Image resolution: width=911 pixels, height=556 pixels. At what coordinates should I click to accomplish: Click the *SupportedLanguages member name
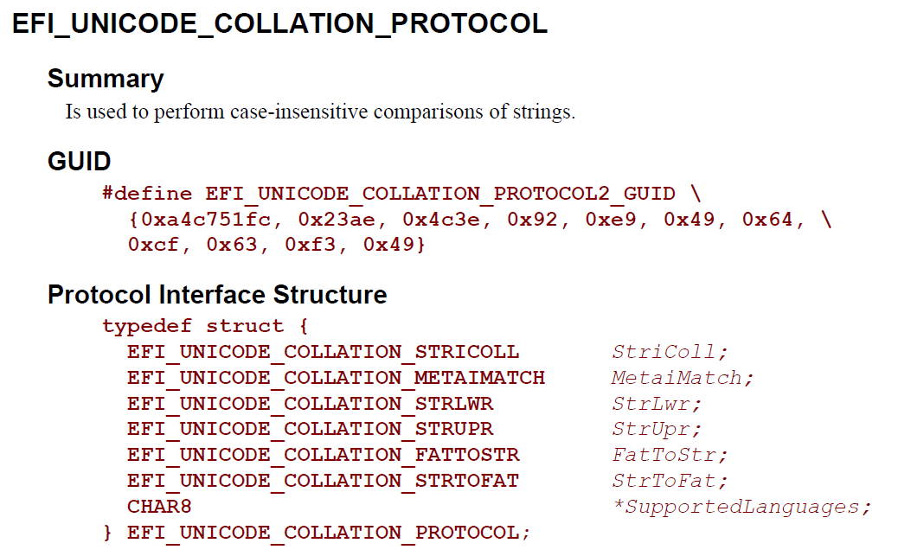pos(735,508)
